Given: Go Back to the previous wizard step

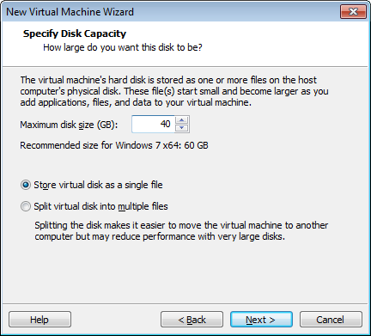Looking at the screenshot, I should [x=192, y=320].
